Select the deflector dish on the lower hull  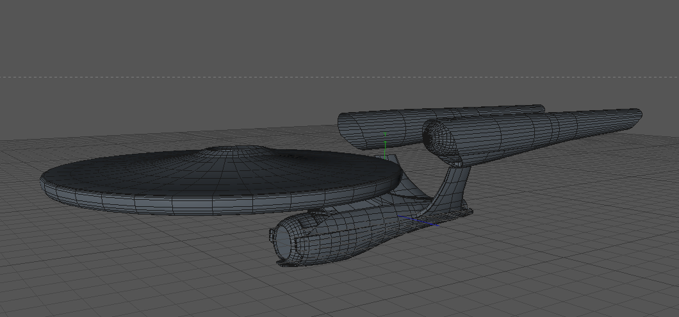pyautogui.click(x=284, y=243)
